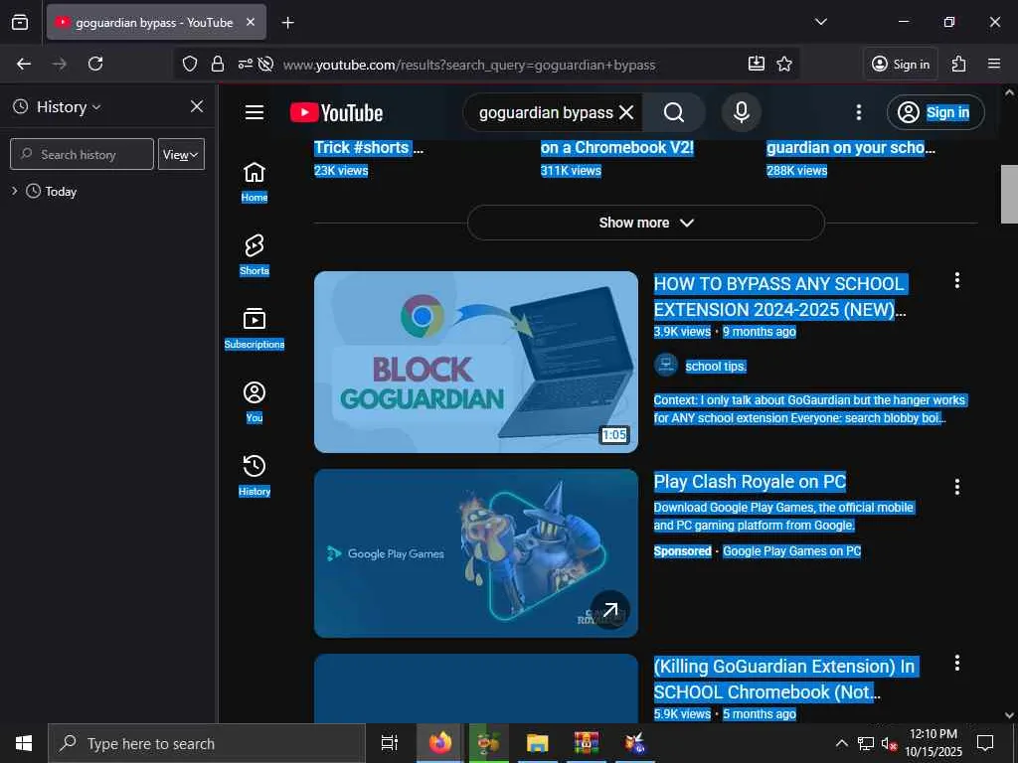Image resolution: width=1018 pixels, height=763 pixels.
Task: Click Google Play Games on PC advertiser link
Action: (792, 551)
